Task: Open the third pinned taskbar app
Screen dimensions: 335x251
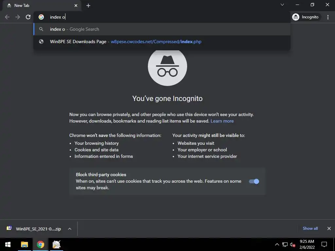Action: pos(57,244)
